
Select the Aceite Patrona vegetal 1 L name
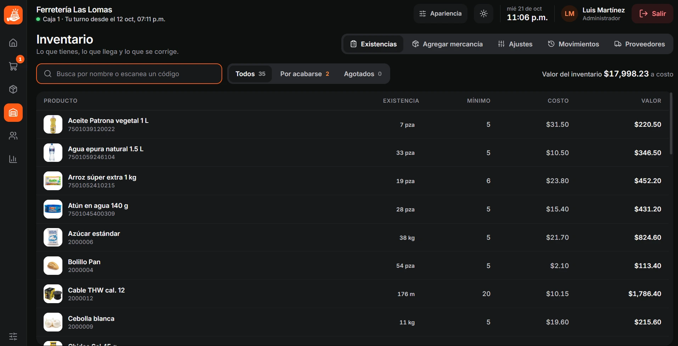tap(108, 120)
